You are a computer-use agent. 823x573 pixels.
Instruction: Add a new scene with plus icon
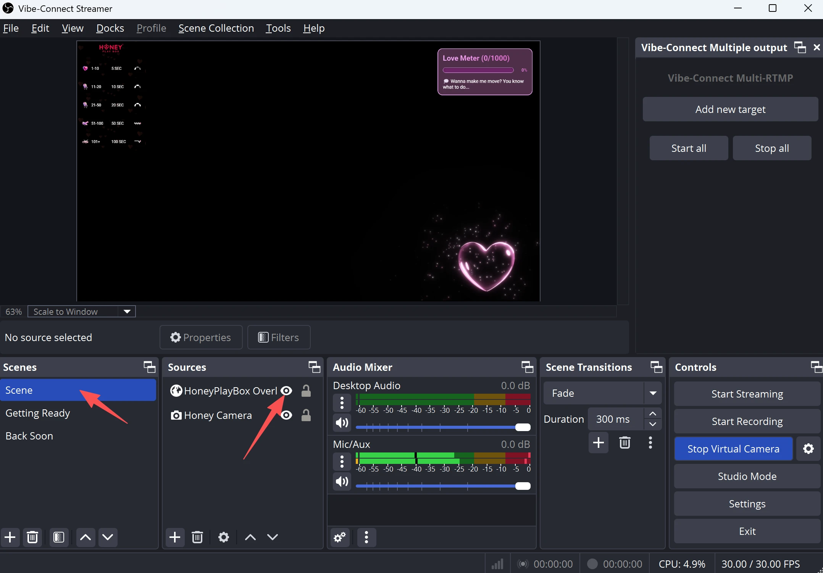click(x=10, y=537)
